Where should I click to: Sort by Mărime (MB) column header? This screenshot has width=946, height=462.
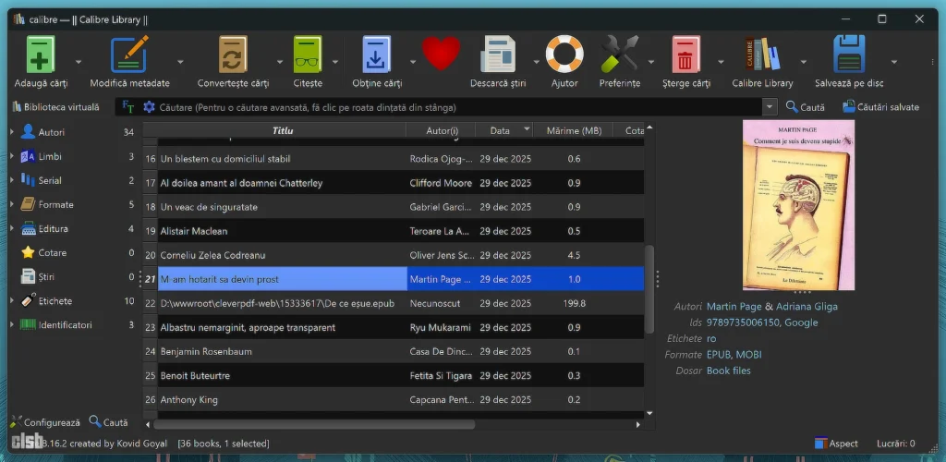574,130
